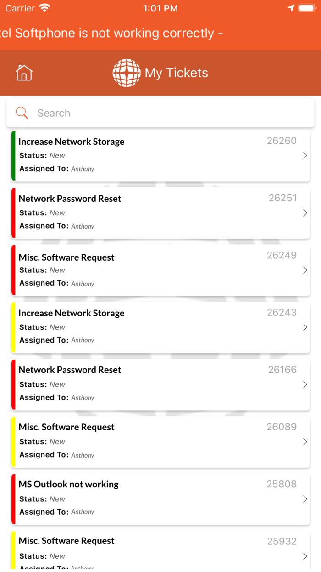
Task: Tap the Home icon in header
Action: pos(24,73)
